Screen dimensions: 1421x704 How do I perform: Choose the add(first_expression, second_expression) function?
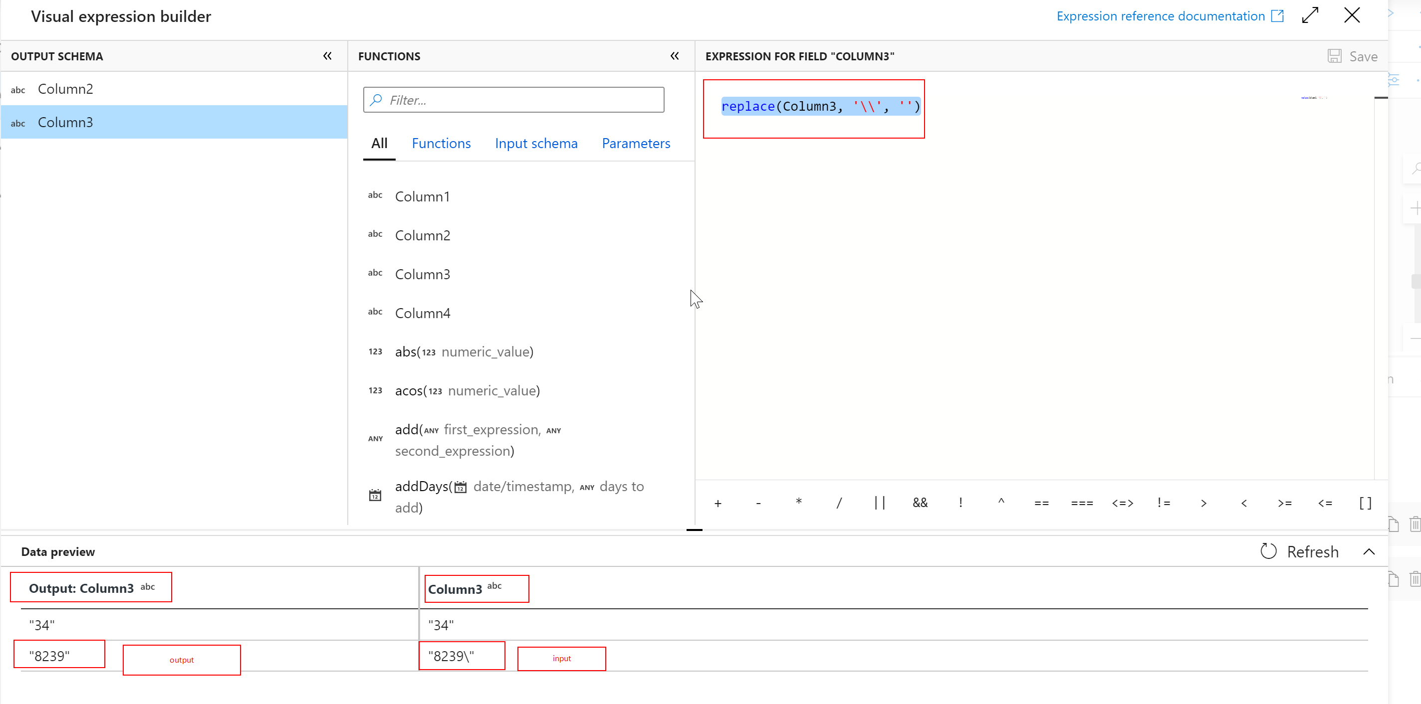[x=477, y=440]
